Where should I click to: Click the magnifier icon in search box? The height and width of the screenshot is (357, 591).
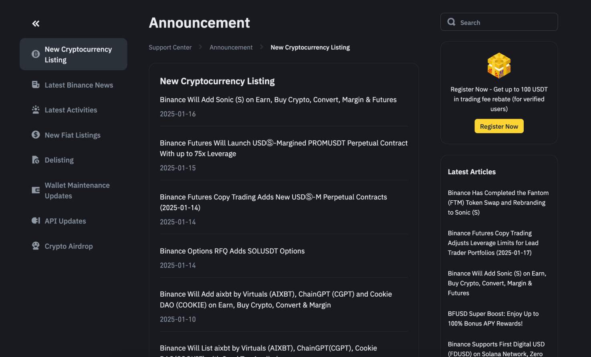point(451,22)
